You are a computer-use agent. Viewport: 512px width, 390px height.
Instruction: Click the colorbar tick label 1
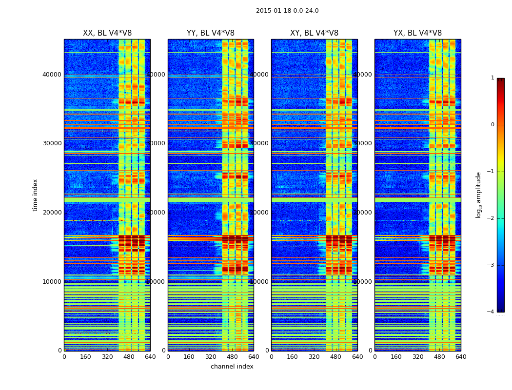coord(492,78)
